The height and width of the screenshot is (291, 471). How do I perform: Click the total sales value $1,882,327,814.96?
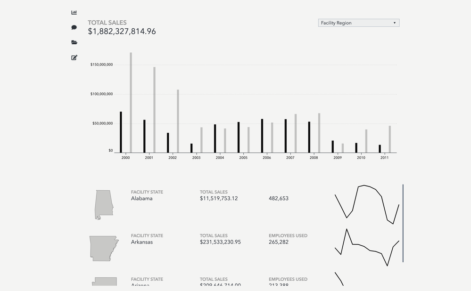coord(122,31)
